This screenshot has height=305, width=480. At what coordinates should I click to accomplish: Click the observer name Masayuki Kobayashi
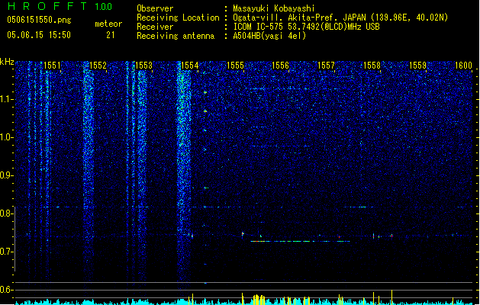tap(274, 8)
